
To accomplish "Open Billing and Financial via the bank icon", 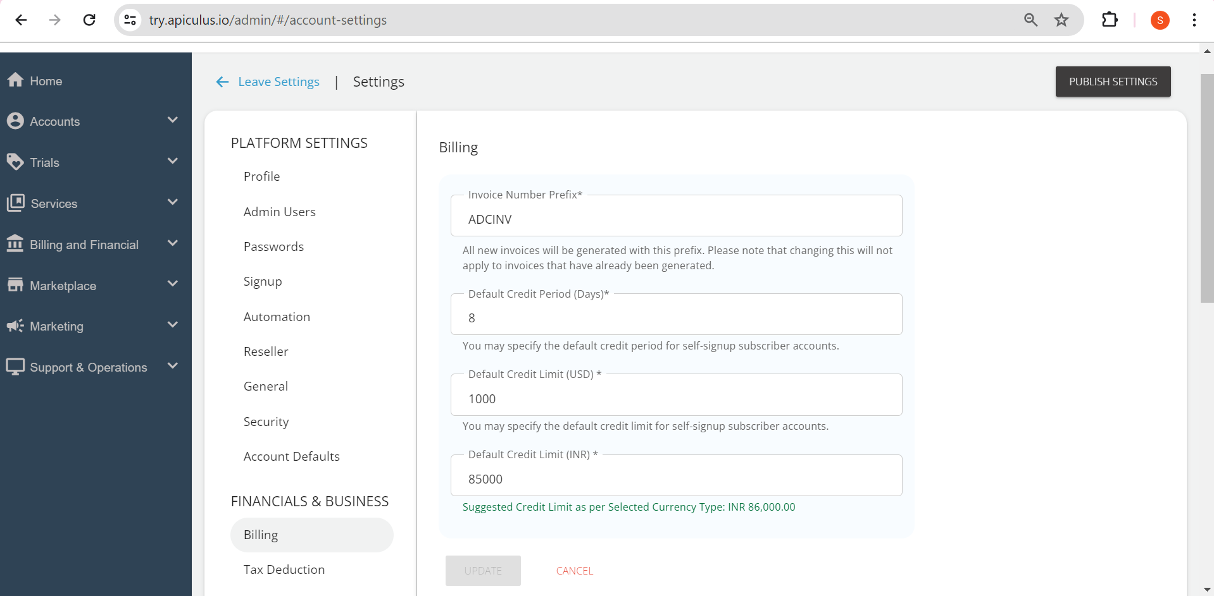I will click(x=16, y=244).
